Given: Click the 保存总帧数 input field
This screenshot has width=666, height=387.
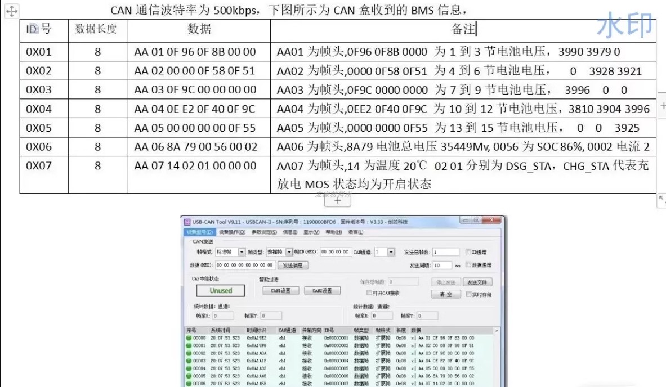Looking at the screenshot, I should [403, 282].
